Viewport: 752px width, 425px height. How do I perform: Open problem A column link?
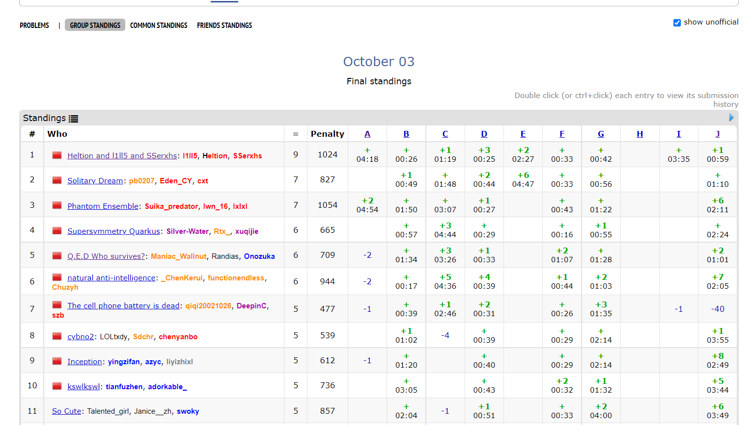(x=367, y=134)
